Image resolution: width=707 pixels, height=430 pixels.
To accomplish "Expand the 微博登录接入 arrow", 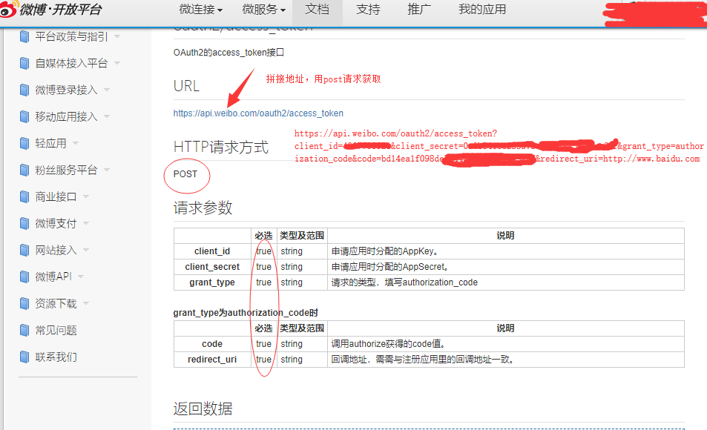I will coord(107,90).
